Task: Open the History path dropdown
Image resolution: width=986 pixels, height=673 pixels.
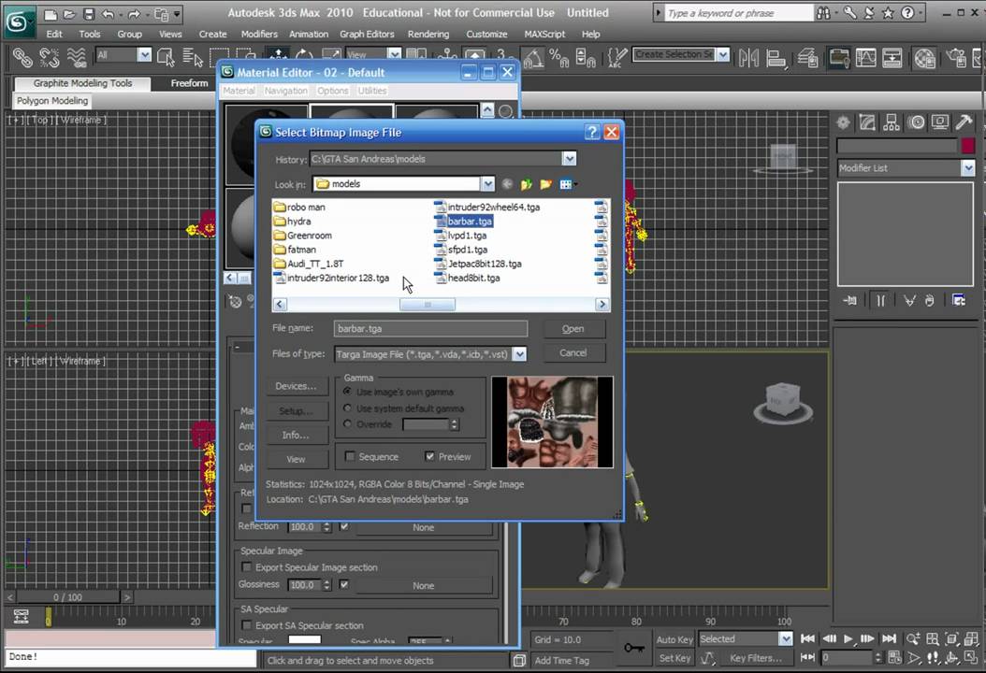Action: pyautogui.click(x=569, y=159)
